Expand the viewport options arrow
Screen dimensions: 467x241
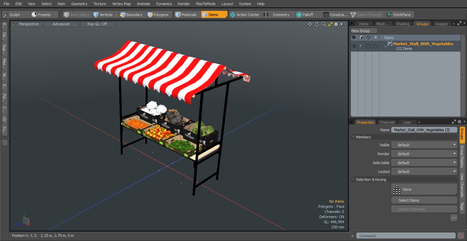(x=342, y=24)
